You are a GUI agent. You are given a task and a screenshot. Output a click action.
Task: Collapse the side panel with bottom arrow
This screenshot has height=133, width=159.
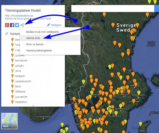33,105
